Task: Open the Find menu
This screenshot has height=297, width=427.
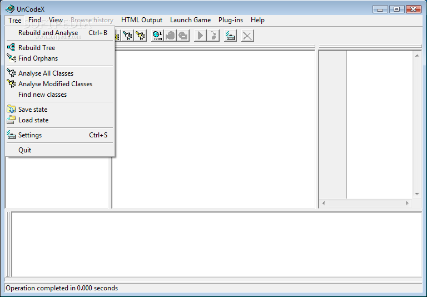Action: tap(34, 20)
